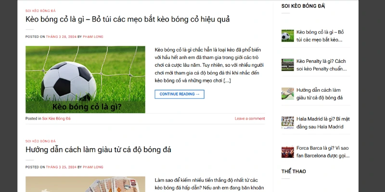Screen dimensions: 385x192
Task: Click the Forca Barca sidebar thumbnail image
Action: click(287, 152)
